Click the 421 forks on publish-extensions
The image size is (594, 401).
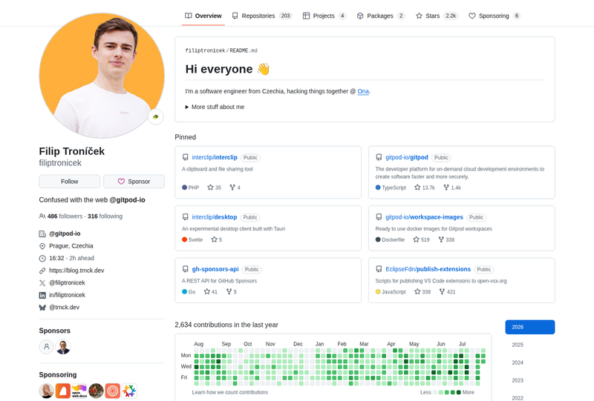pyautogui.click(x=448, y=292)
